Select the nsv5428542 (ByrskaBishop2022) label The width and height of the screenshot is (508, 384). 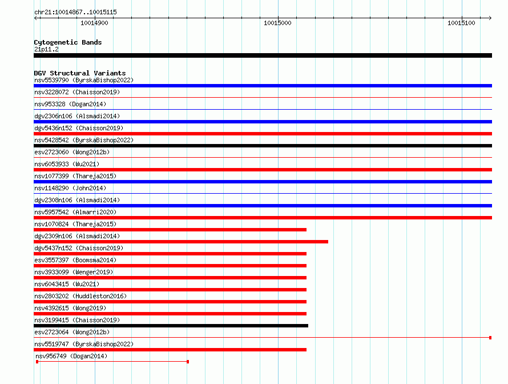tap(84, 140)
